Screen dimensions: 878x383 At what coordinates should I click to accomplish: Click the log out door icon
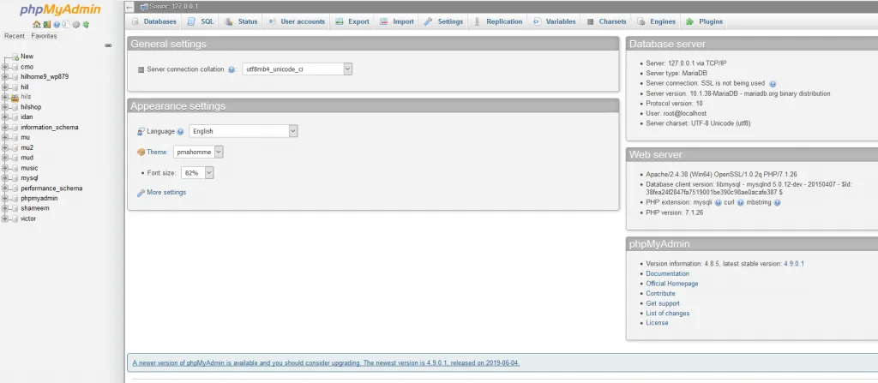coord(47,24)
